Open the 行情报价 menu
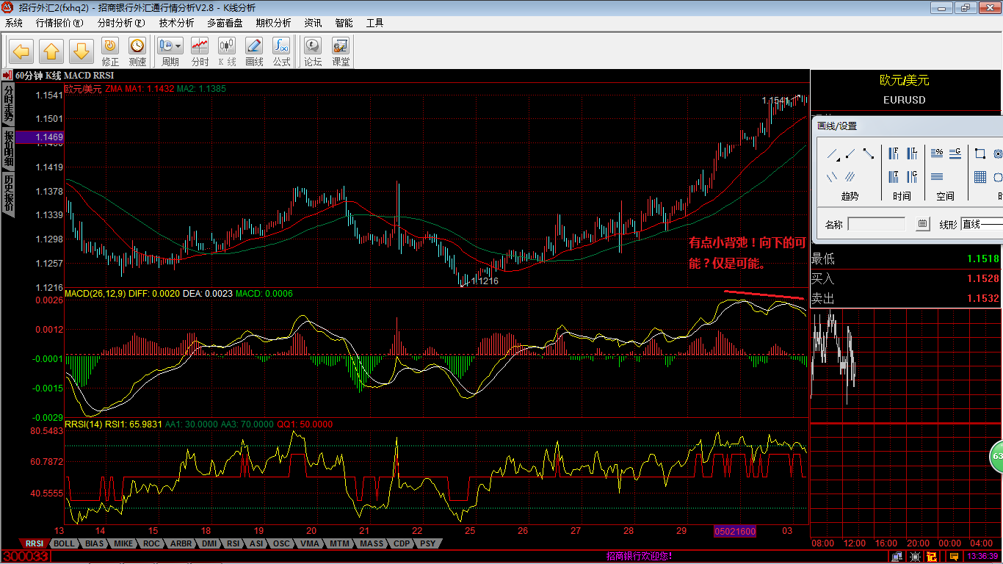The width and height of the screenshot is (1003, 564). pyautogui.click(x=54, y=23)
